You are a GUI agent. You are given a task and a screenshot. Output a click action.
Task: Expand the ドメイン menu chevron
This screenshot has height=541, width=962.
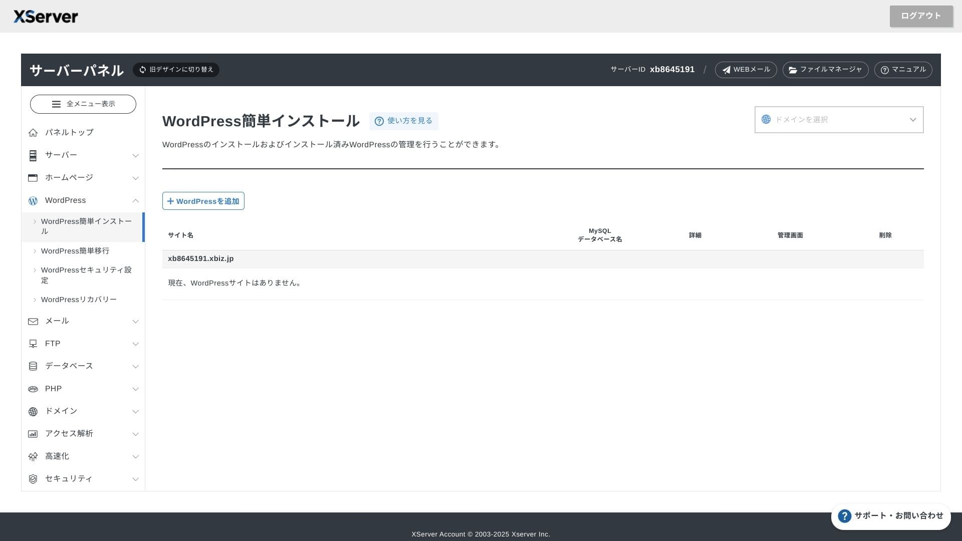[x=135, y=412]
